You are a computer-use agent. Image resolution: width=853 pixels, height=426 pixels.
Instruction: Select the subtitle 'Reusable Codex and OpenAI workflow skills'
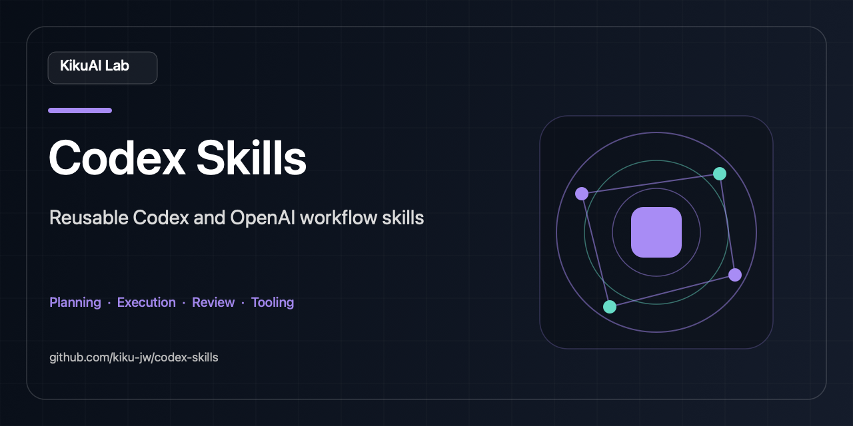(x=237, y=218)
